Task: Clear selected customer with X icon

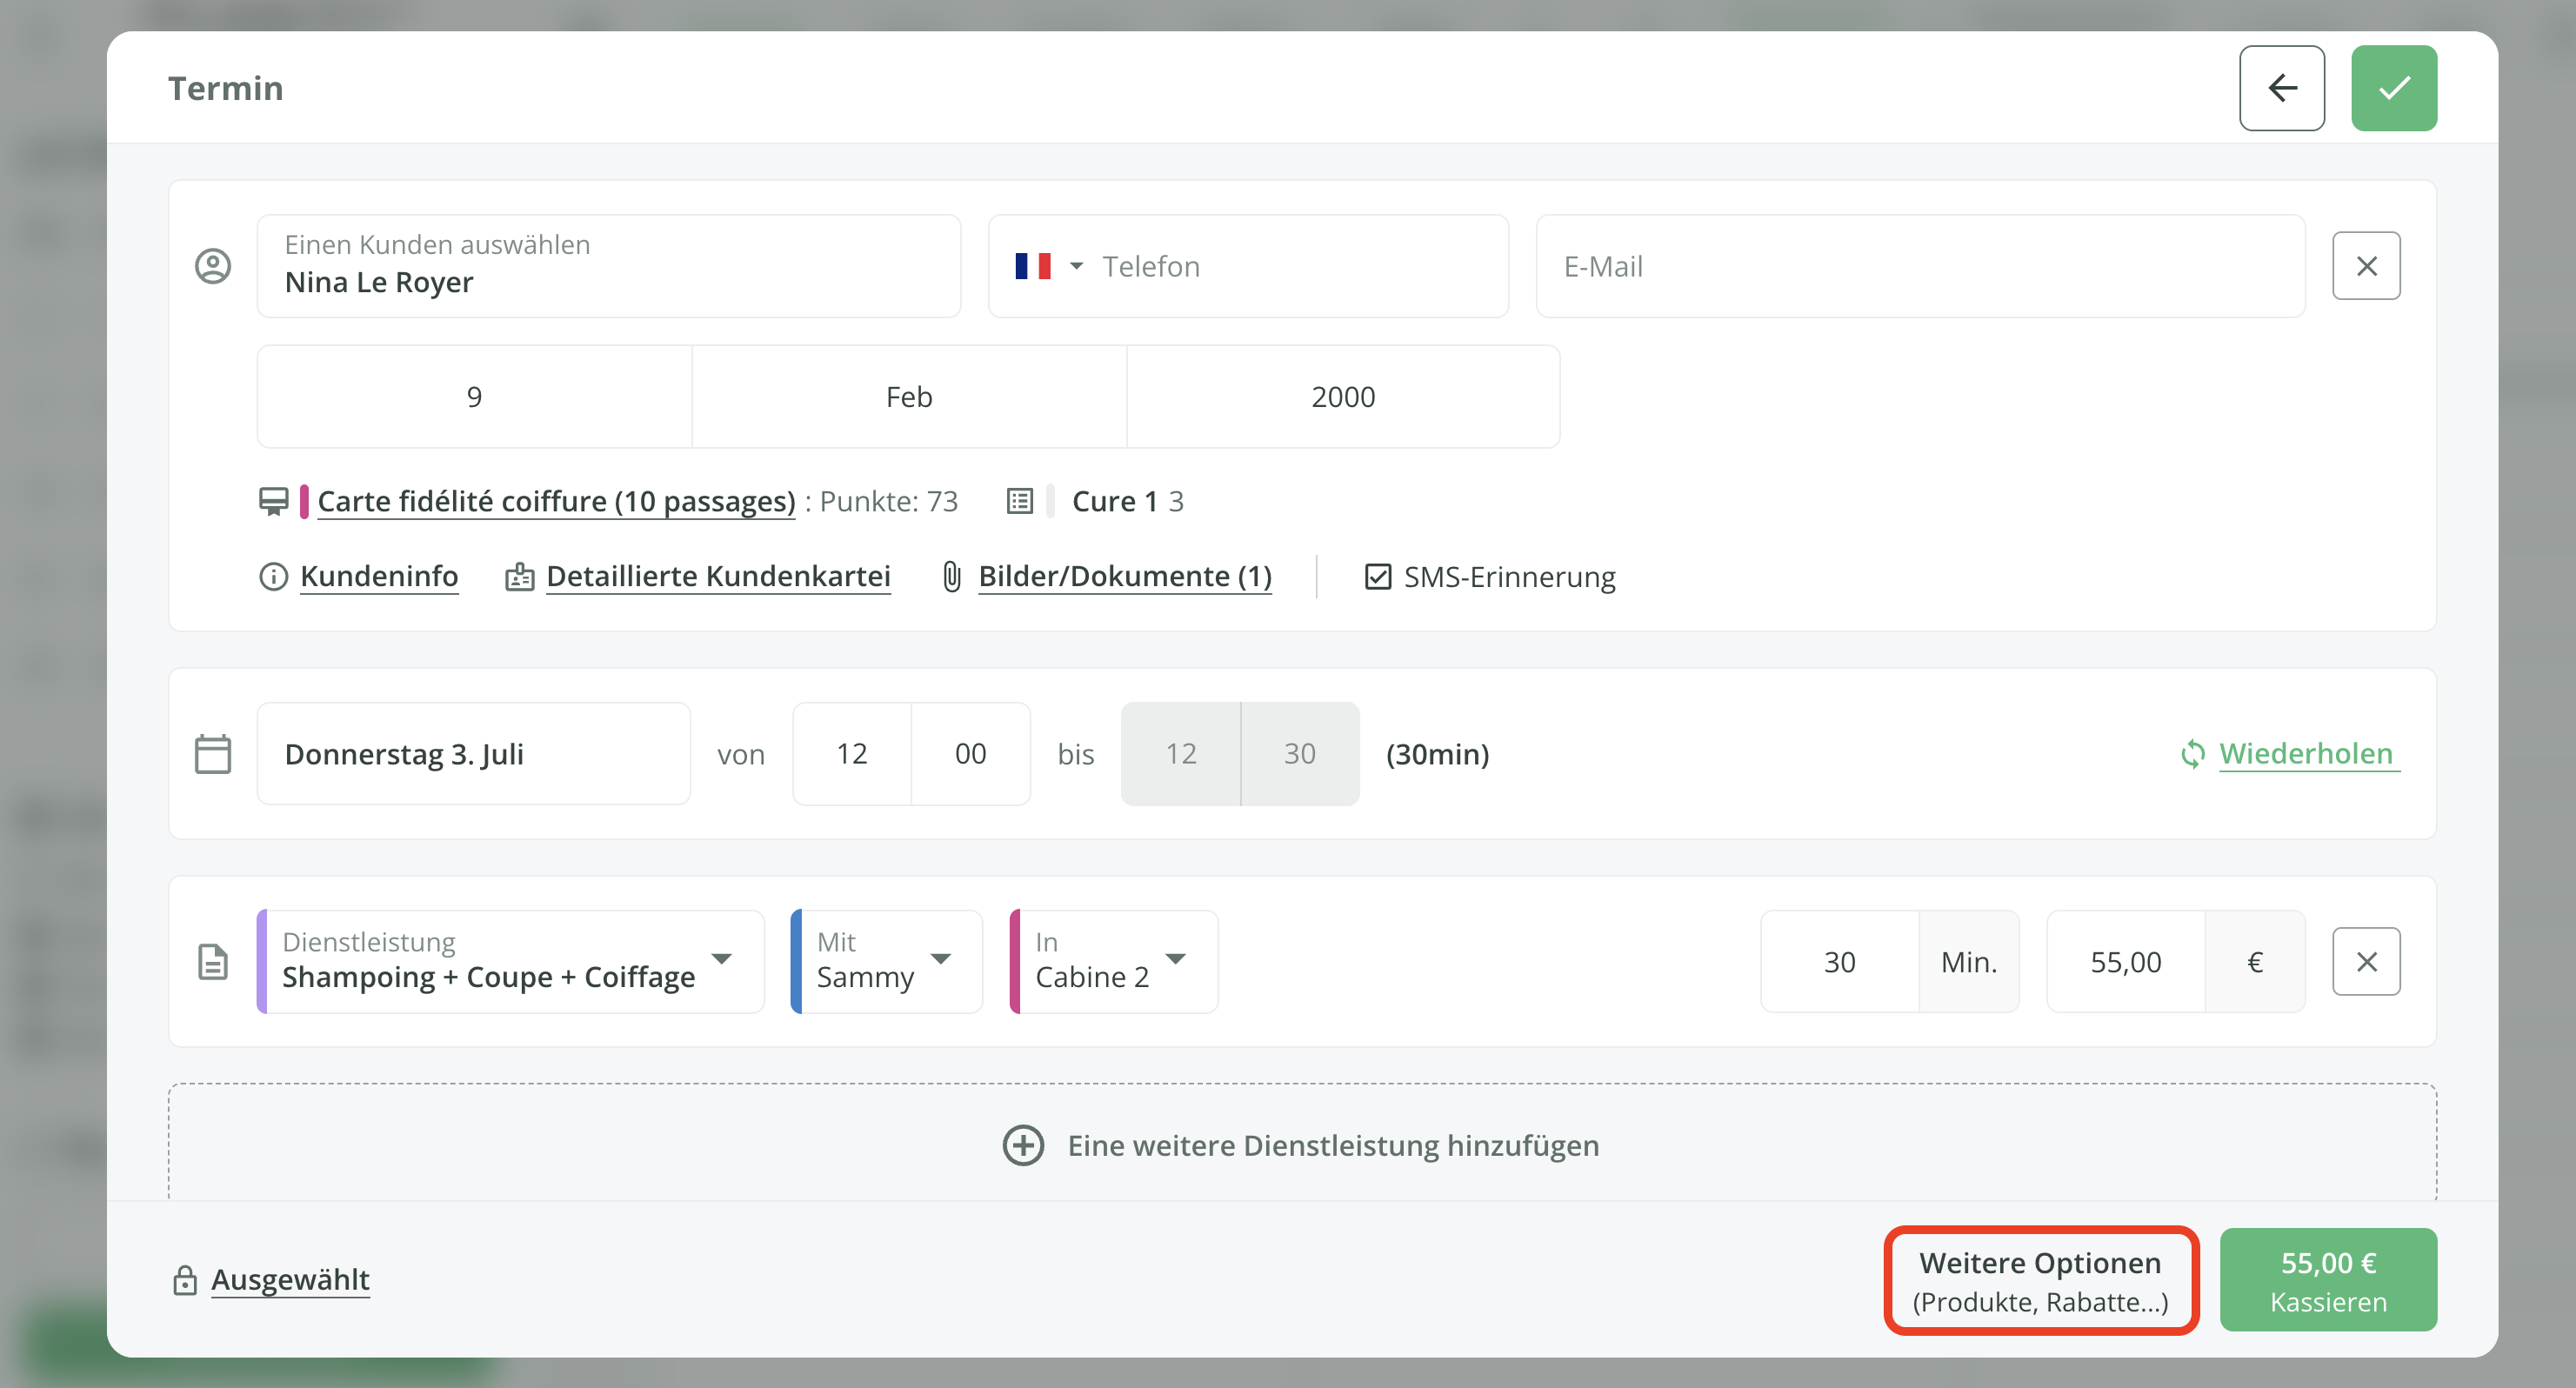Action: [x=2366, y=266]
